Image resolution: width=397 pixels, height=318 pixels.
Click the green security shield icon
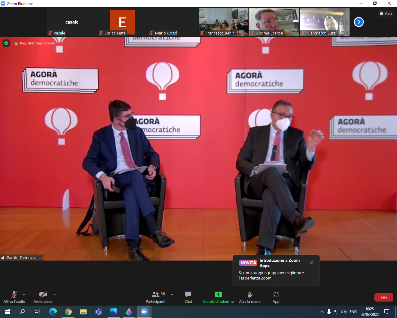coord(6,43)
